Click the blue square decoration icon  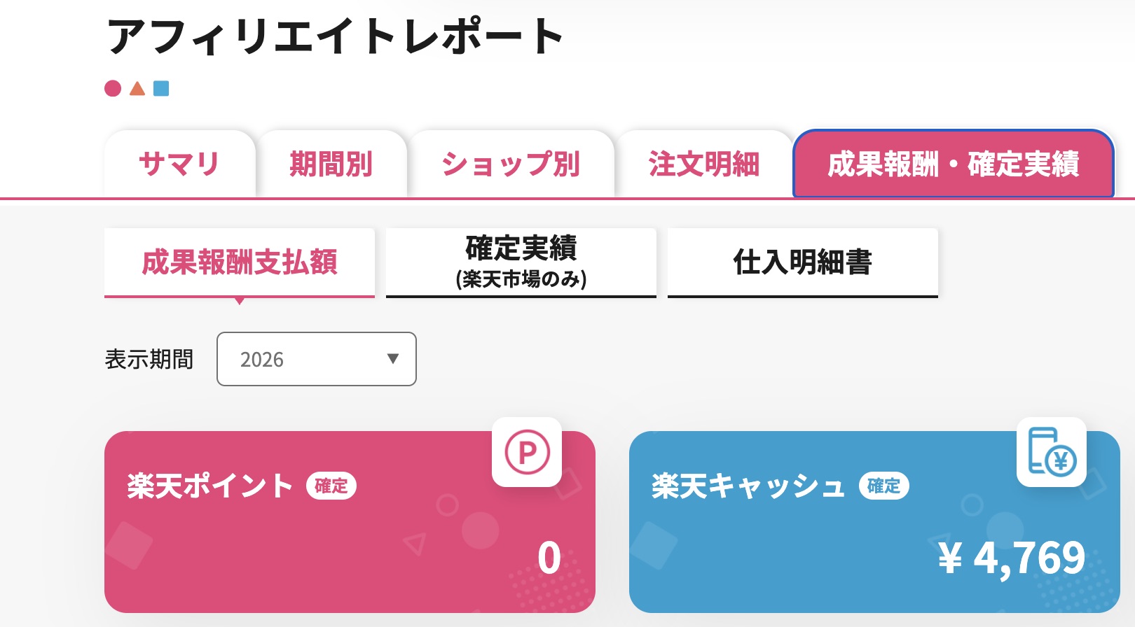(161, 88)
